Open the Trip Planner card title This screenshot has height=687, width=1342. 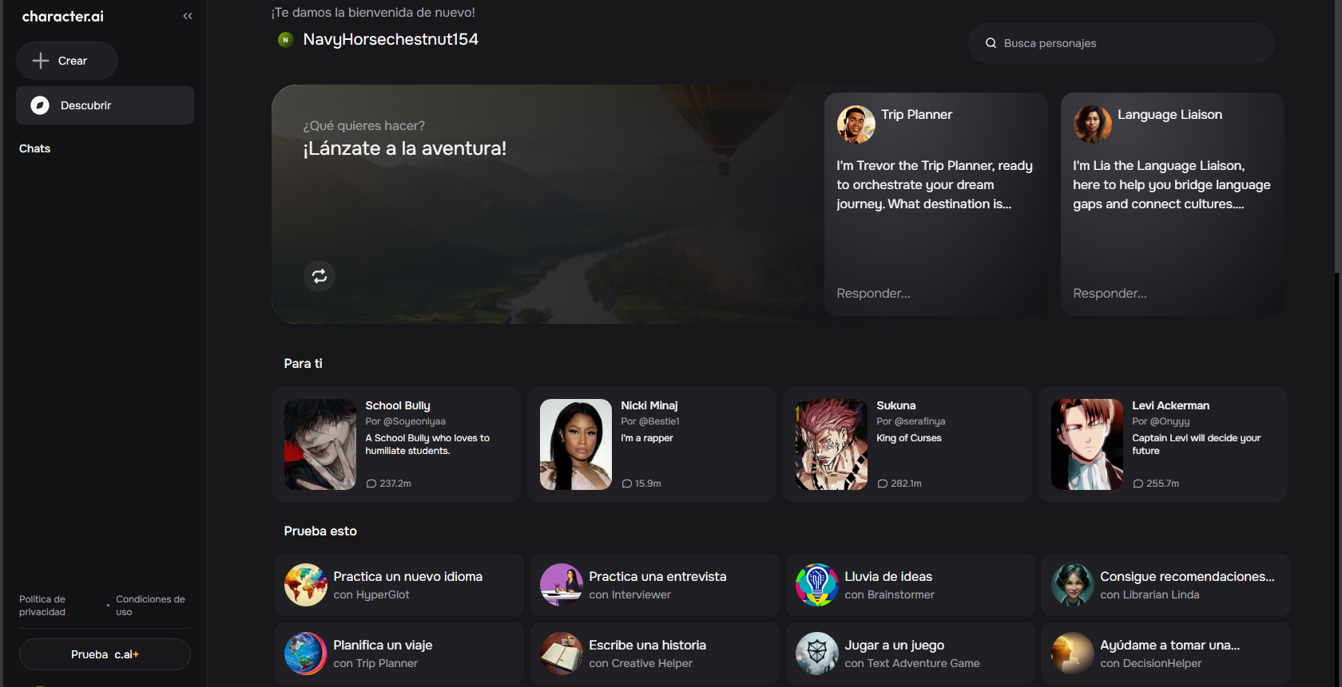click(x=916, y=114)
